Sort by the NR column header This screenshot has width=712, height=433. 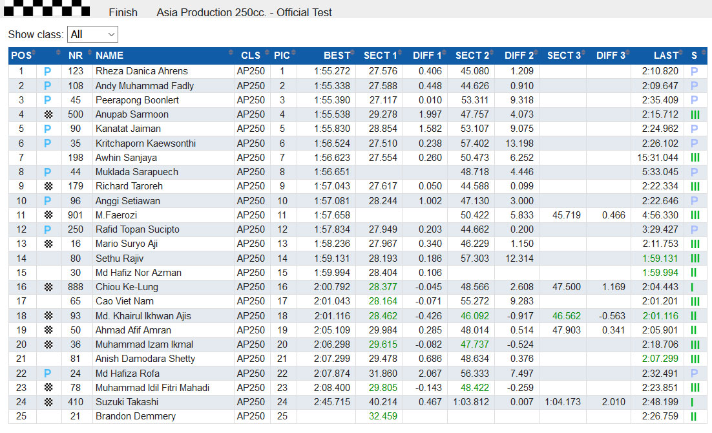tap(76, 56)
